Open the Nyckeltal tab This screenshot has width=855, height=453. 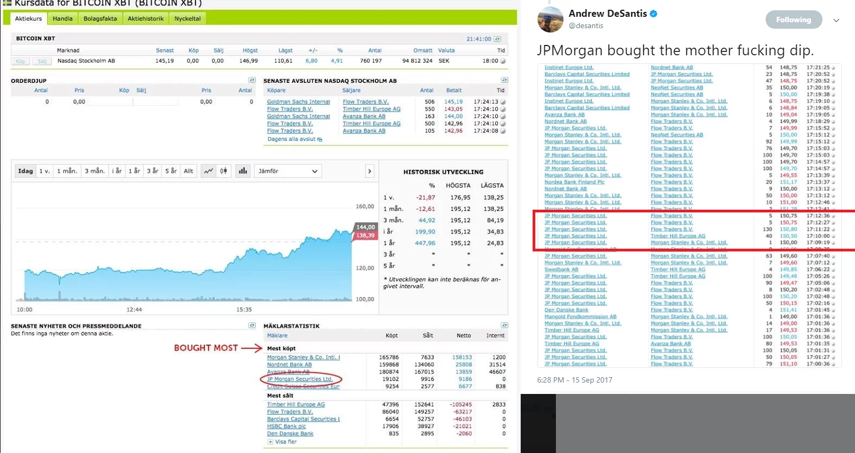coord(187,18)
